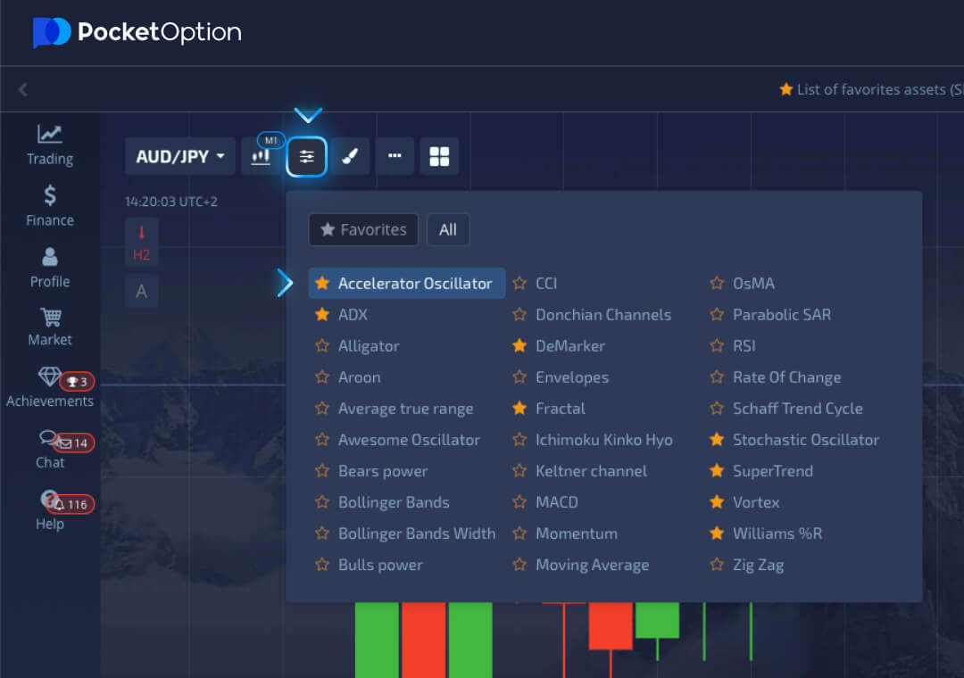
Task: Select the drawing brush tool
Action: (x=350, y=157)
